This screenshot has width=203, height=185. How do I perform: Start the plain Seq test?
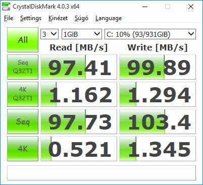click(23, 121)
